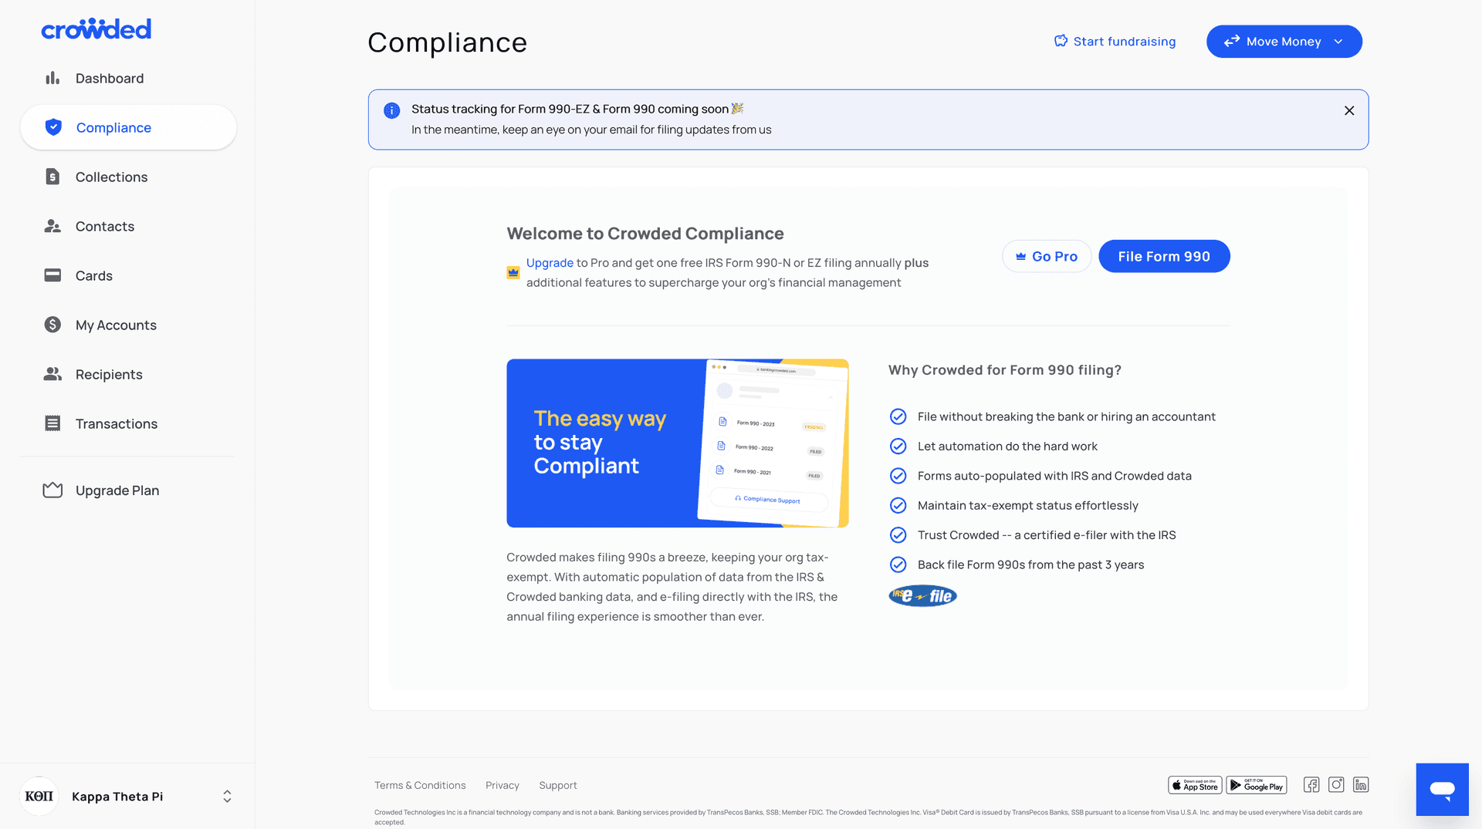1482x829 pixels.
Task: Click the piggy bank fundraising icon
Action: point(1061,41)
